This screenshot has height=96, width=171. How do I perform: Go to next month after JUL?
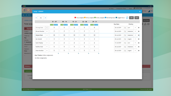tap(45, 18)
